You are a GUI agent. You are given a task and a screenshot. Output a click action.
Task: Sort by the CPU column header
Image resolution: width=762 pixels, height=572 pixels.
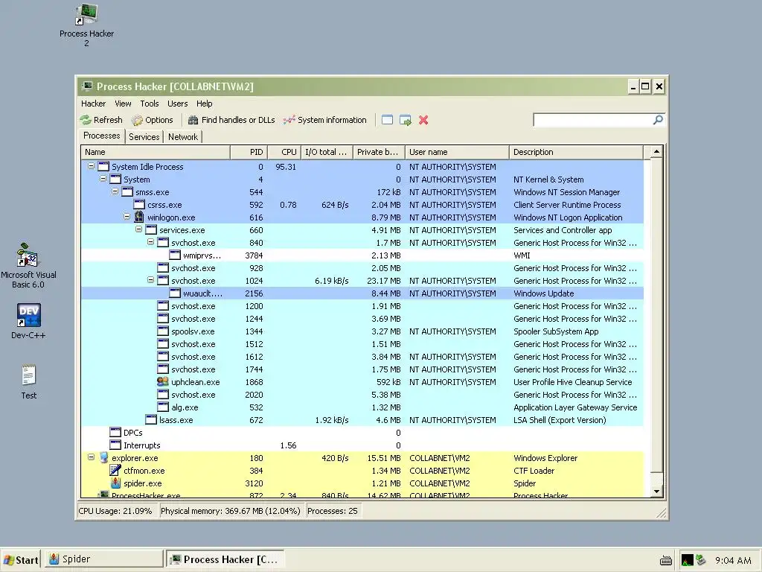click(284, 152)
